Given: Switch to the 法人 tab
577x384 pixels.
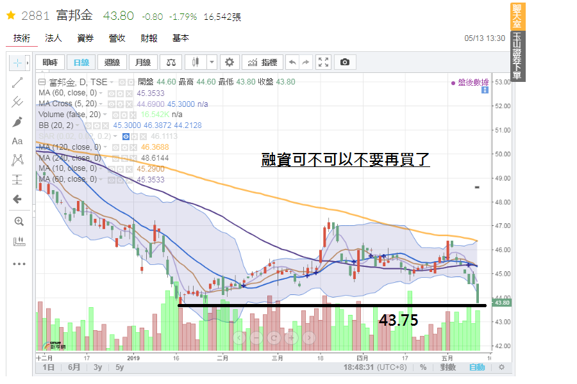Looking at the screenshot, I should click(53, 38).
